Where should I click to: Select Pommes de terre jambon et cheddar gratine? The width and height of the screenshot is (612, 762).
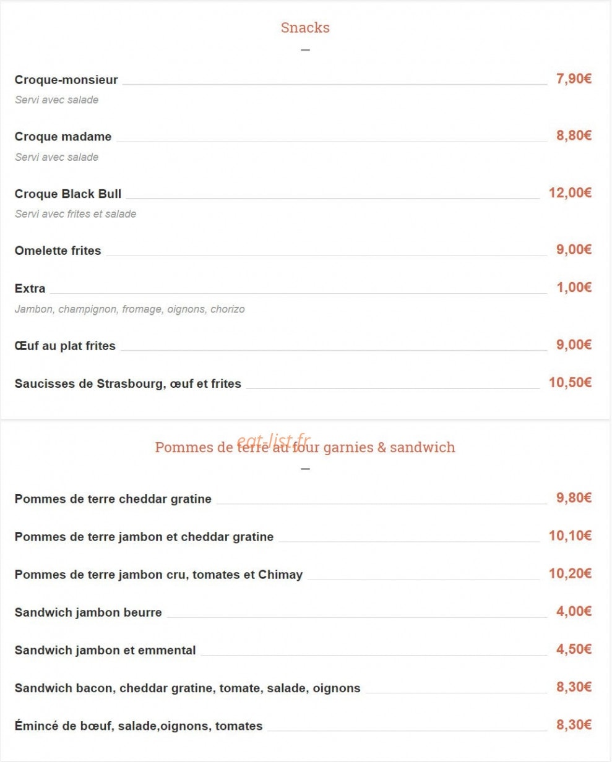point(144,537)
